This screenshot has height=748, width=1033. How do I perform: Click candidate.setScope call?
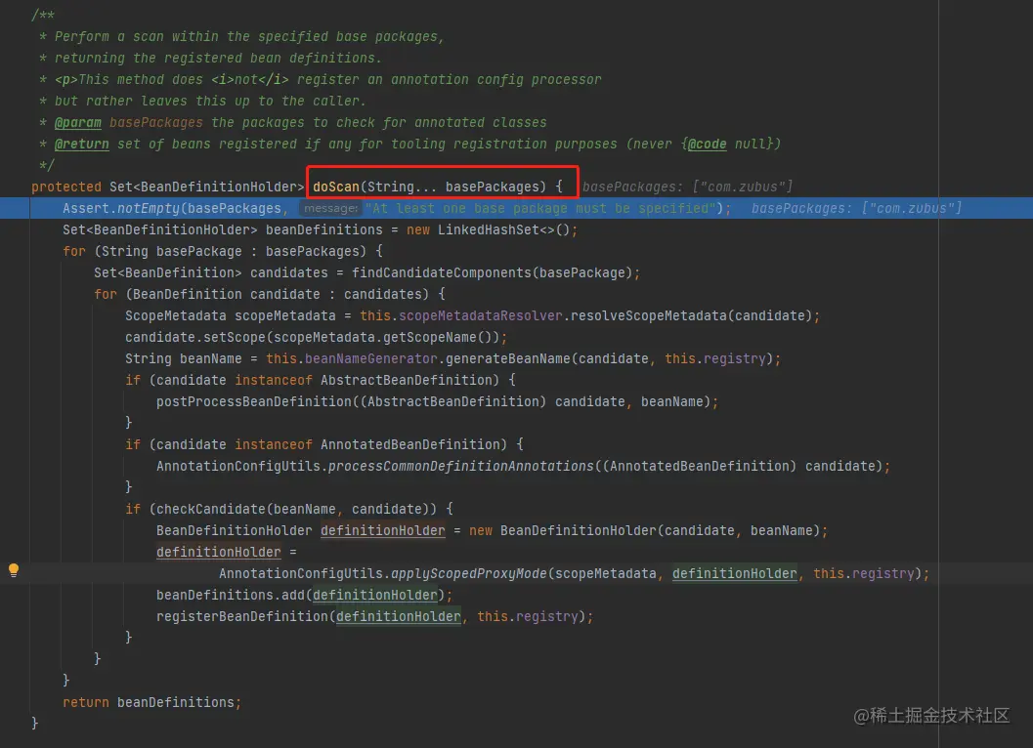click(x=195, y=337)
